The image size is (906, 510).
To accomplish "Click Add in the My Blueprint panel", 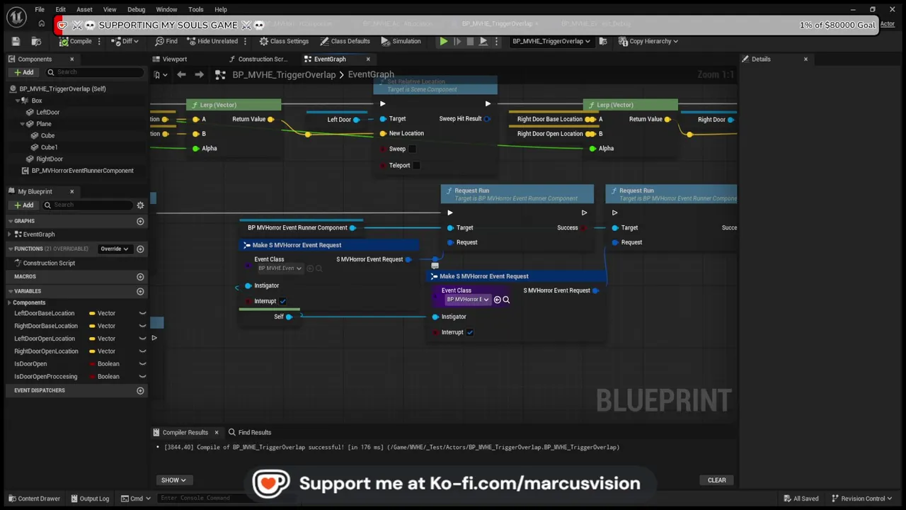I will click(23, 205).
